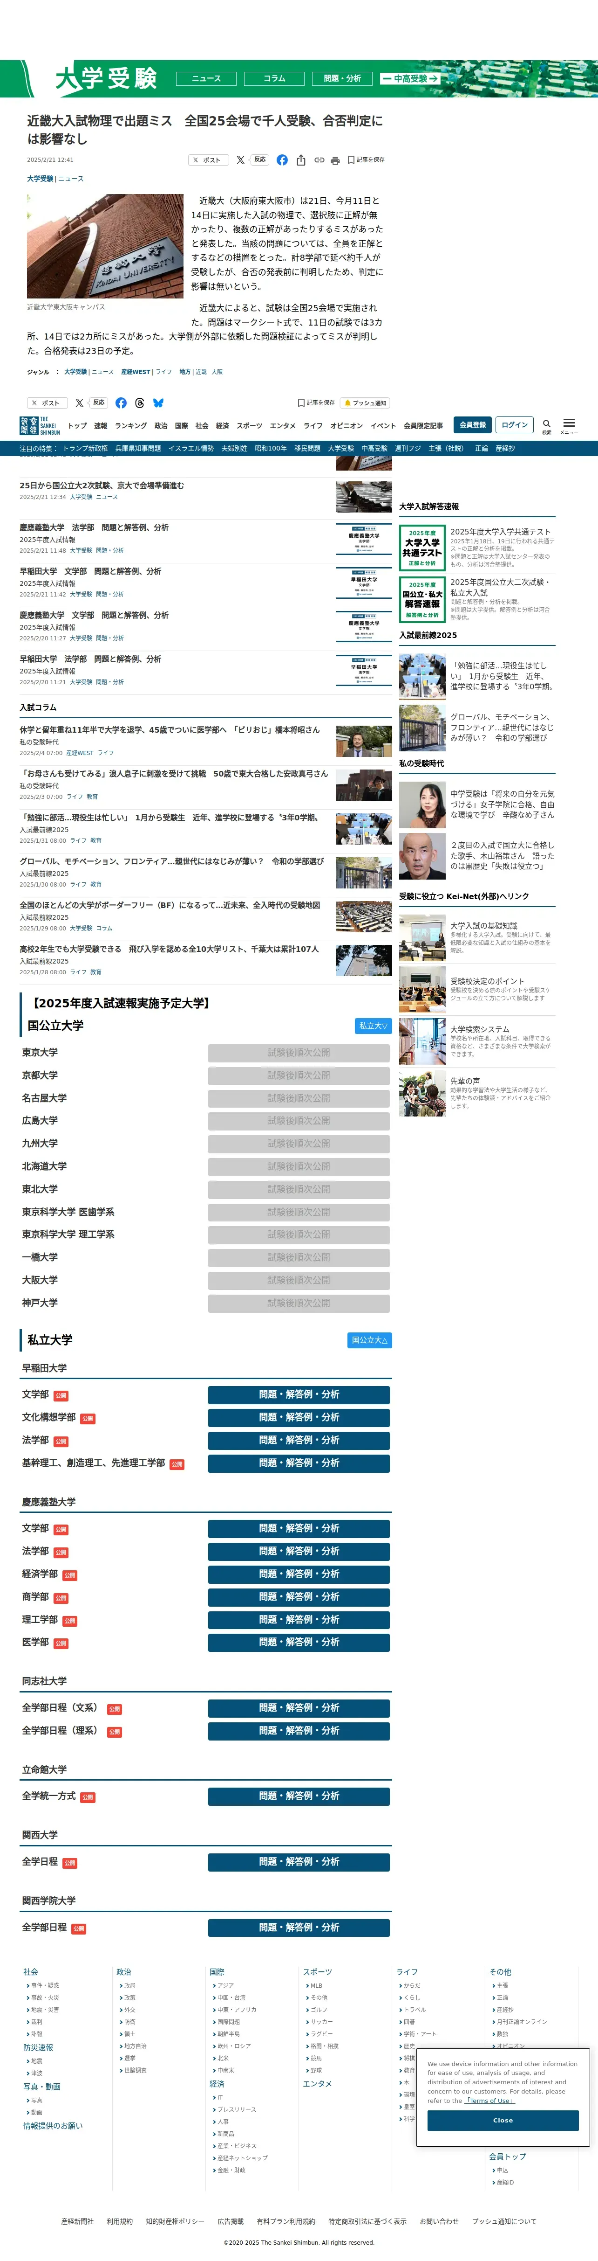Image resolution: width=598 pixels, height=2261 pixels.
Task: Open 受験校決定のポイント sidebar link
Action: (x=488, y=981)
